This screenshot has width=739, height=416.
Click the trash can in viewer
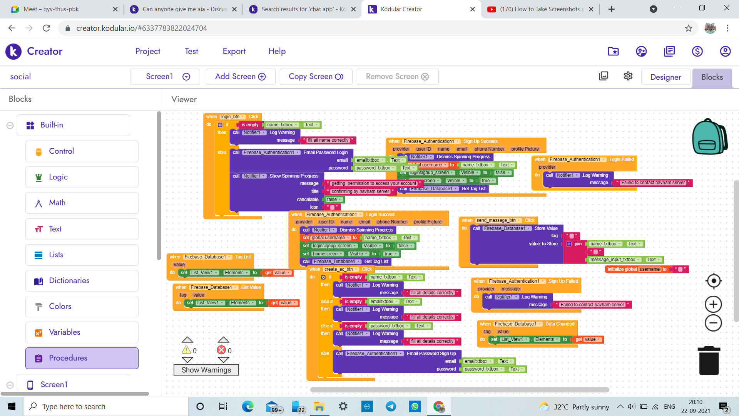pos(709,360)
